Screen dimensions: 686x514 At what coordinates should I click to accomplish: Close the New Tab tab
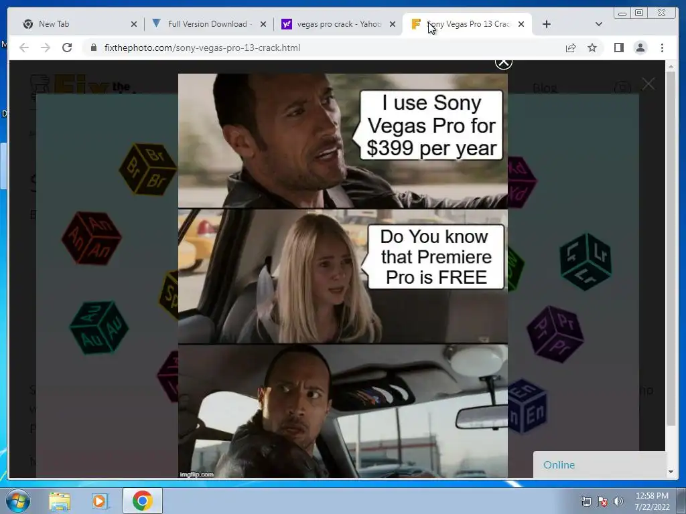[134, 25]
